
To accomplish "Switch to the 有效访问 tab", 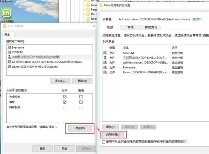I will pyautogui.click(x=150, y=27).
